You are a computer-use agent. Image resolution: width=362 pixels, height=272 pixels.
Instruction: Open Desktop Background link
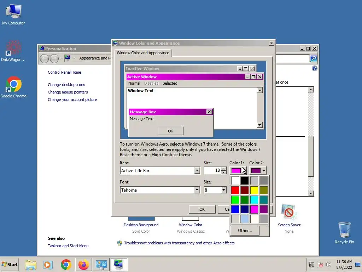(x=141, y=225)
